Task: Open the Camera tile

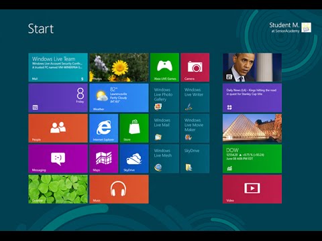Action: [195, 67]
